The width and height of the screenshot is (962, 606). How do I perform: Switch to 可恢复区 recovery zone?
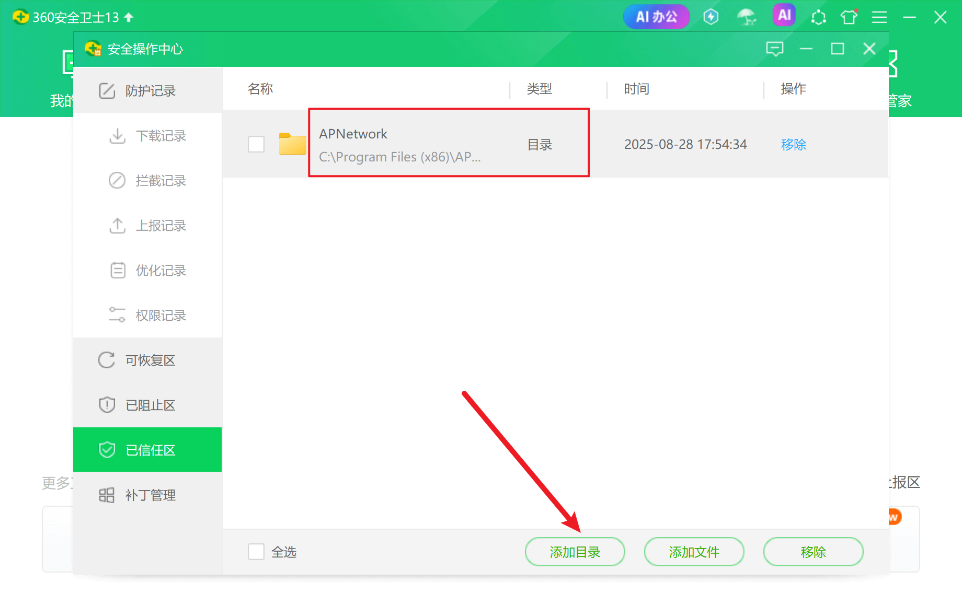point(151,360)
